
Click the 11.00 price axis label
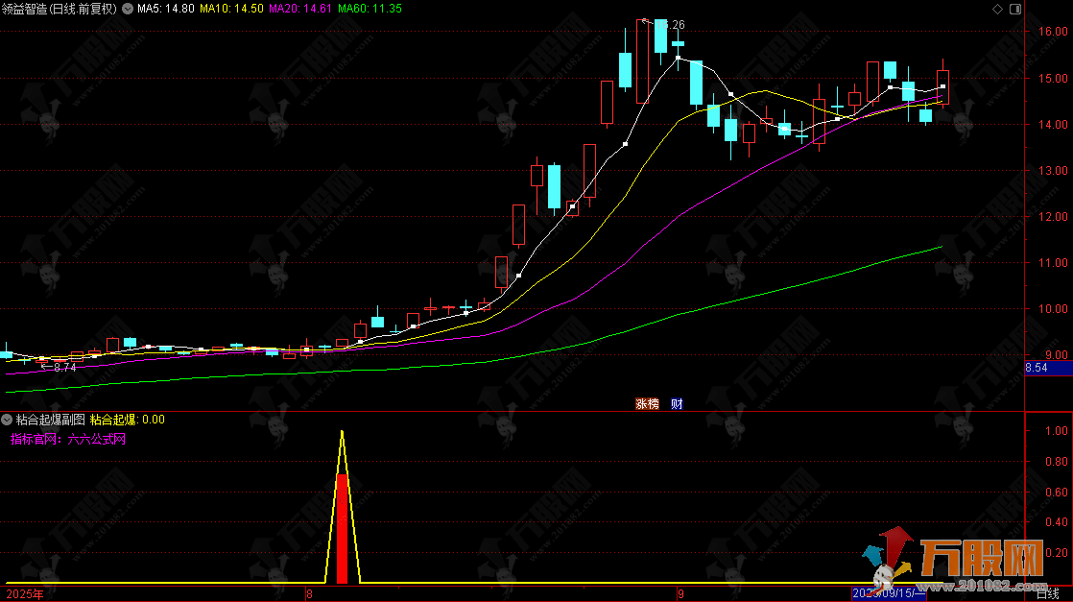coord(1053,262)
